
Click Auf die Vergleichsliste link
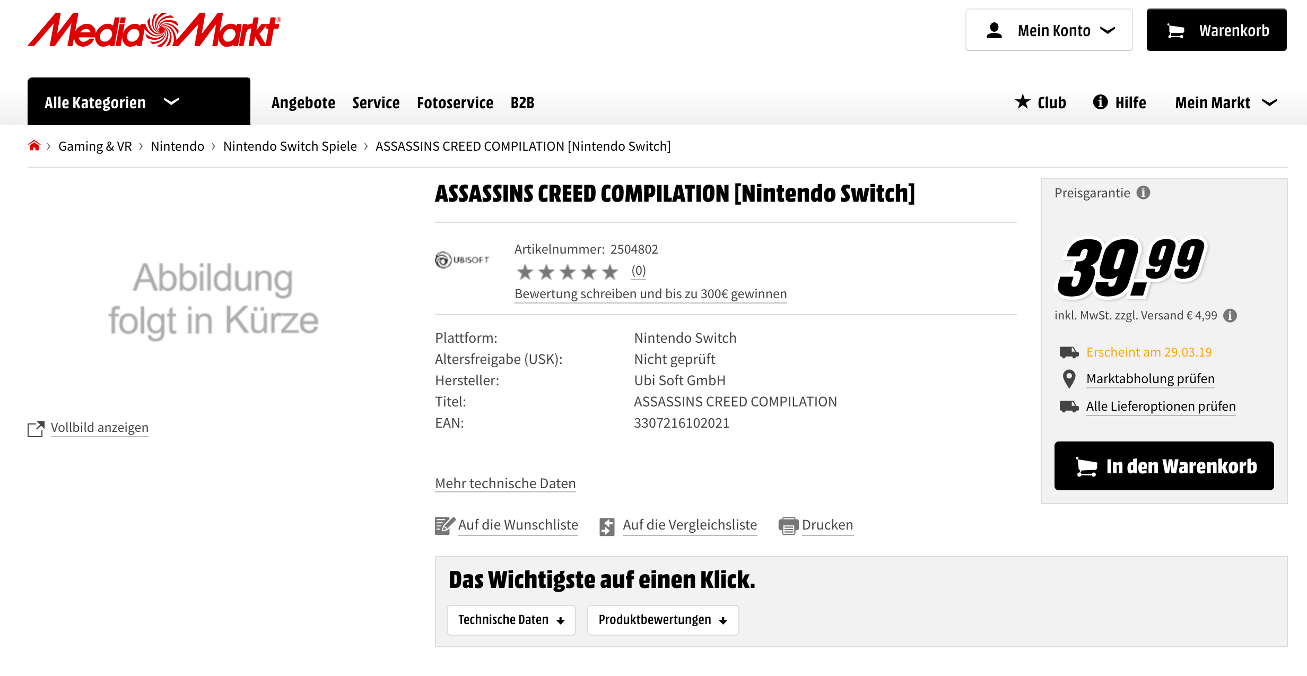pos(690,525)
